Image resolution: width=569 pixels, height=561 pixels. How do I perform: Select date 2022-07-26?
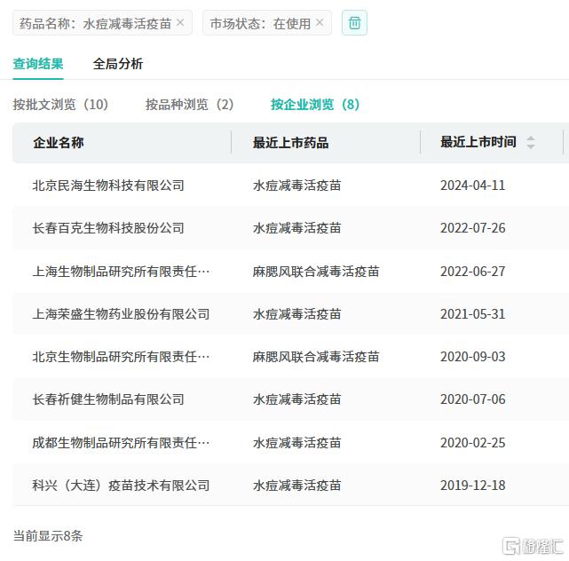pos(473,228)
